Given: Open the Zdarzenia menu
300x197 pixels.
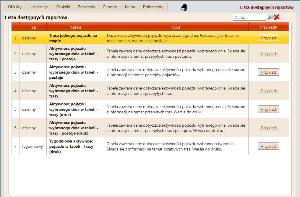Looking at the screenshot, I should [x=87, y=7].
